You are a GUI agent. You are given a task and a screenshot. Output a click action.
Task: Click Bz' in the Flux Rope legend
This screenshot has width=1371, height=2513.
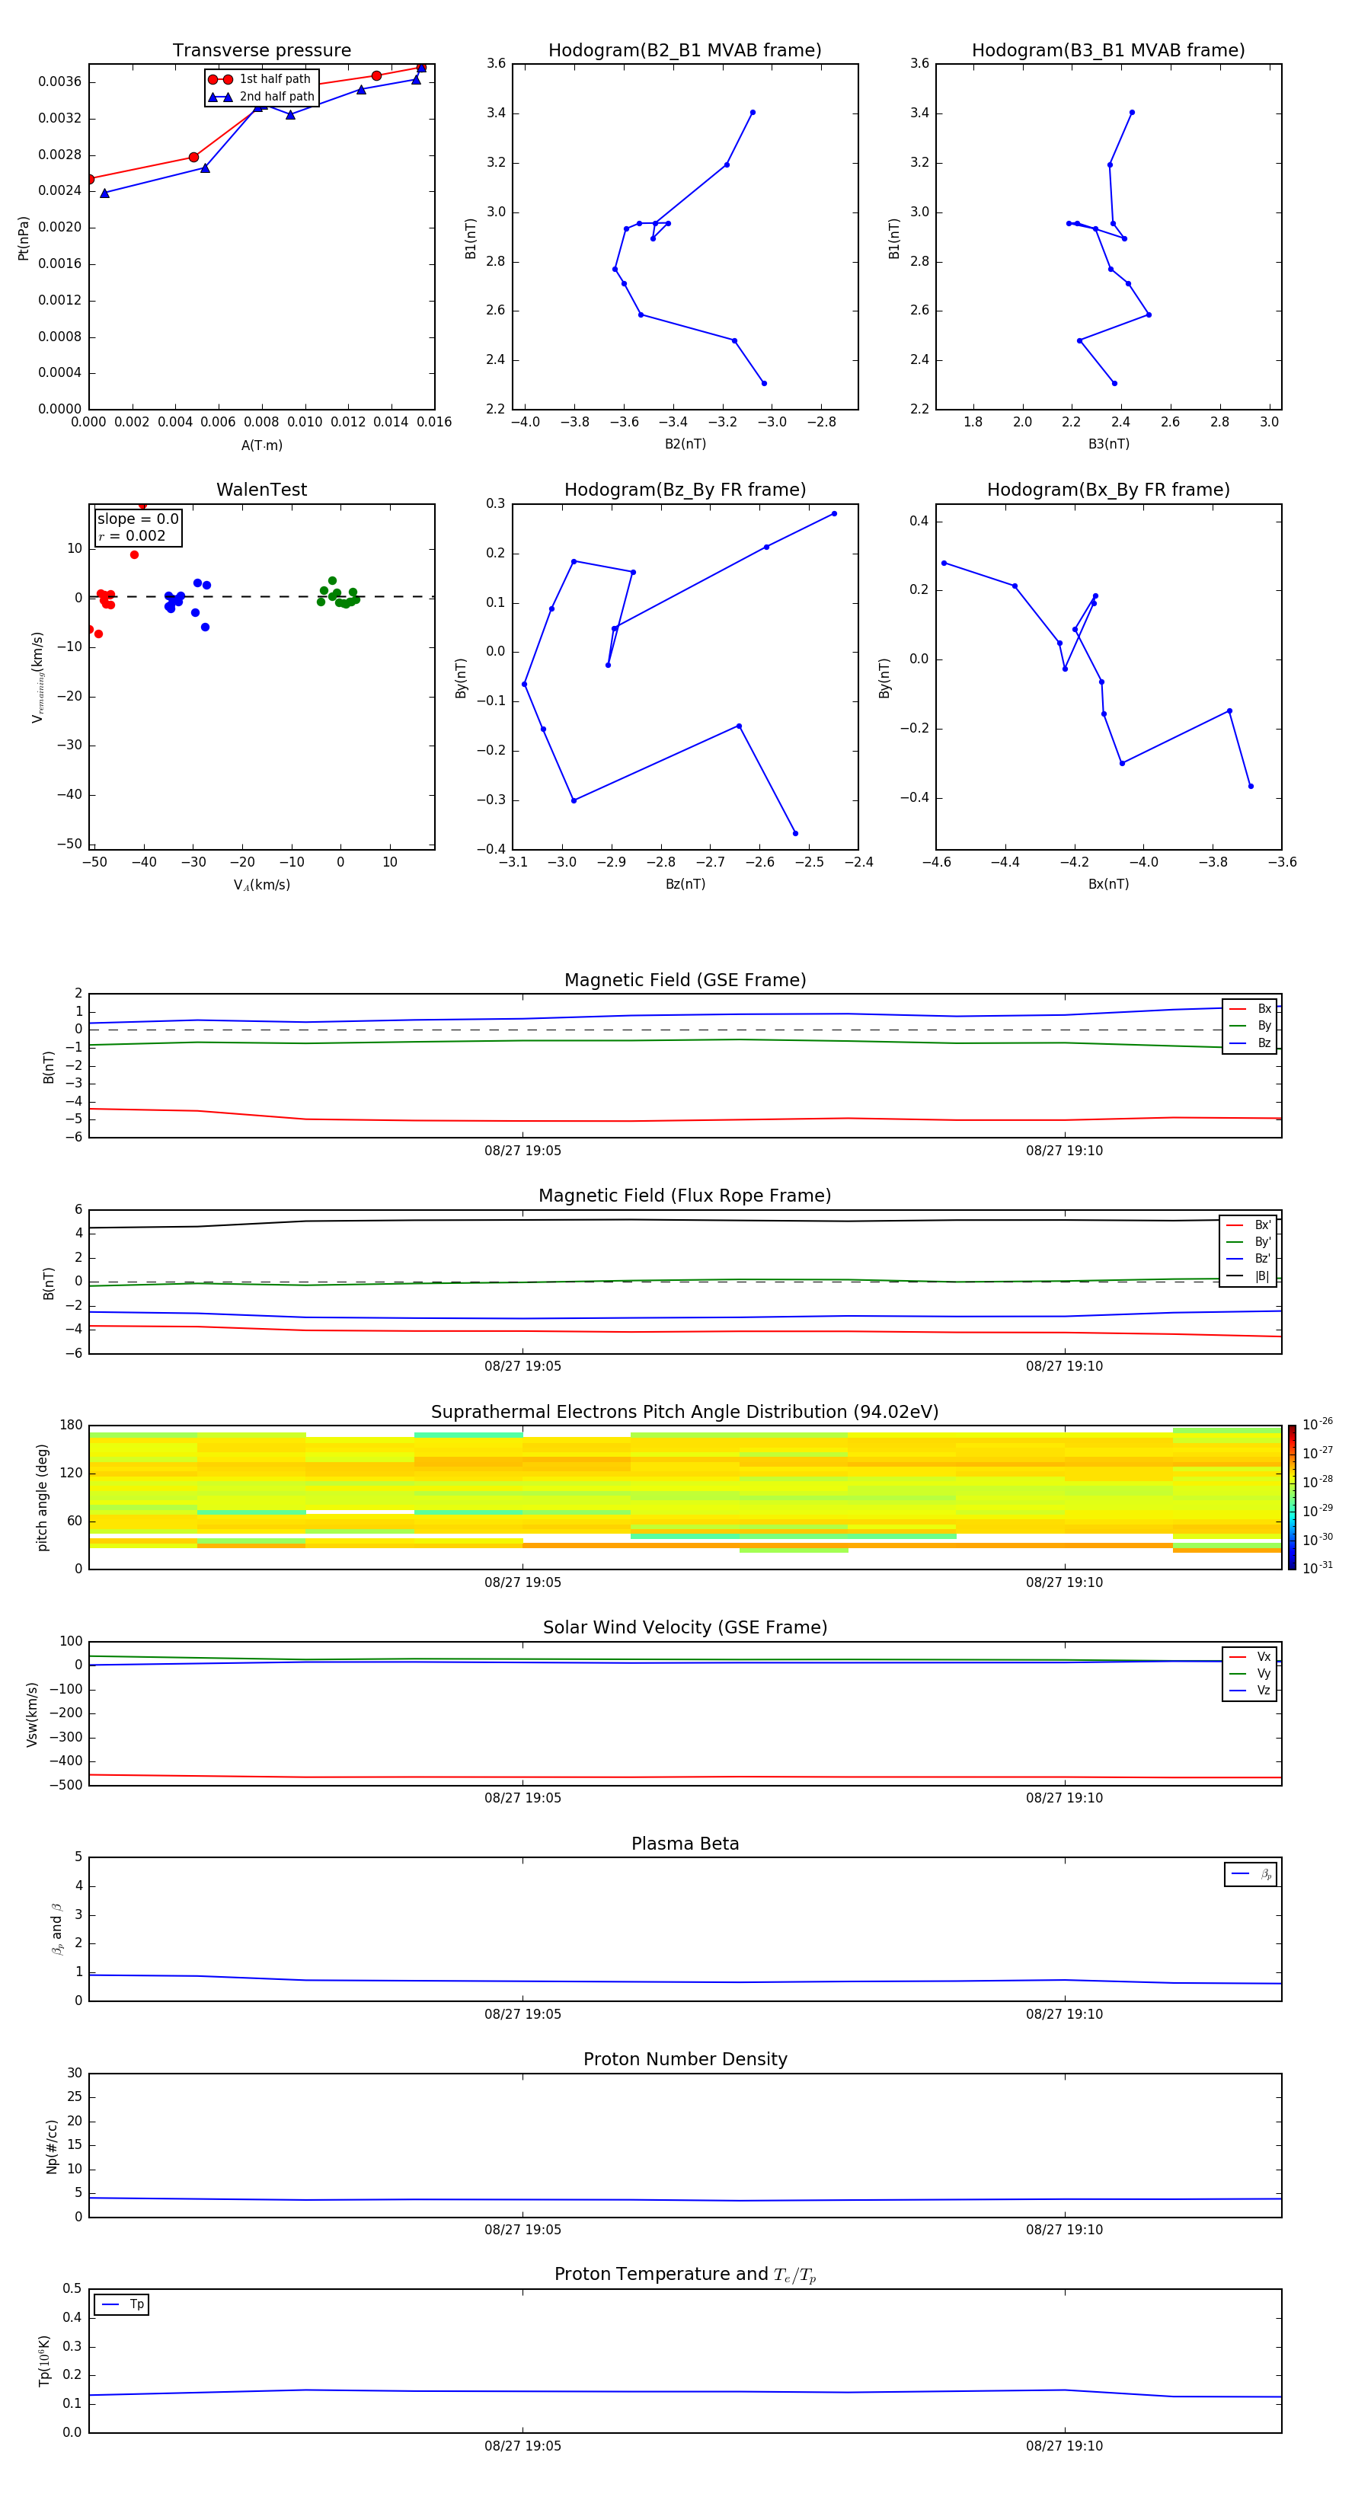[1249, 1259]
